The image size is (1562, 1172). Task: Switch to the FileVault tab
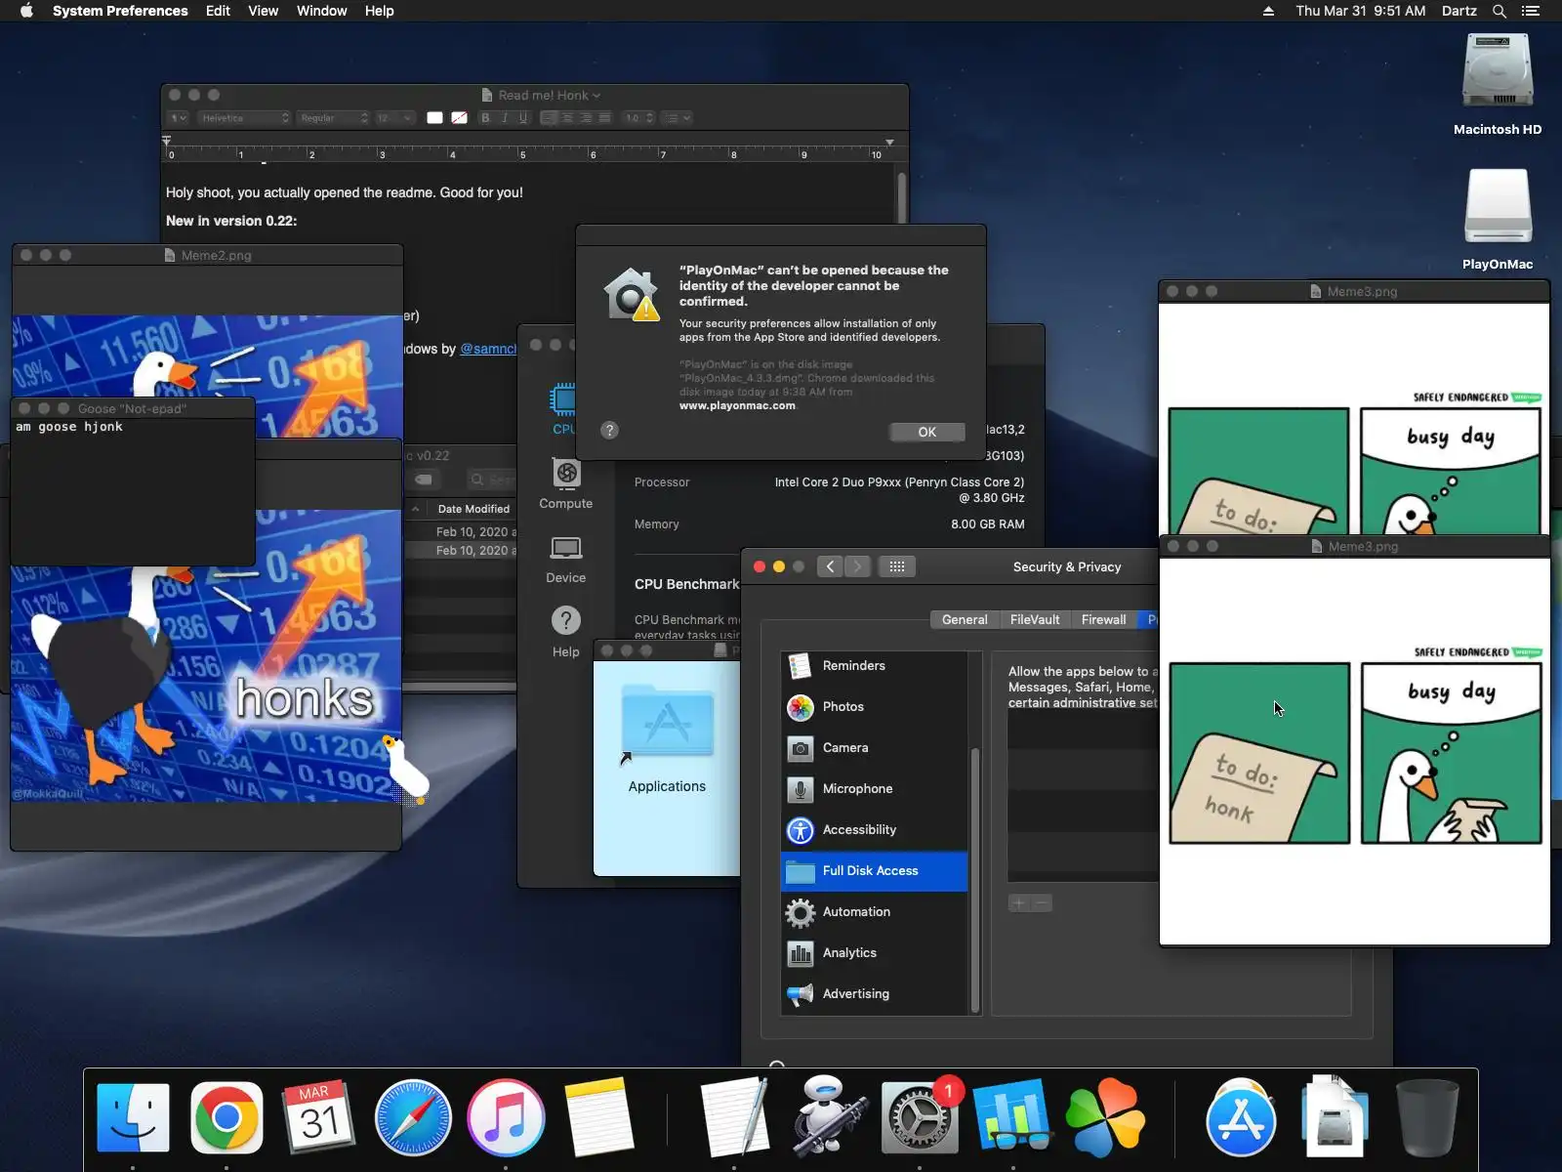1035,619
